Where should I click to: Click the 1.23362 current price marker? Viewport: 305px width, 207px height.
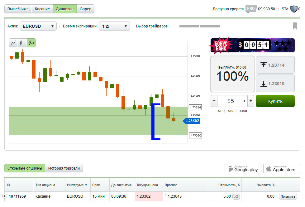[192, 121]
